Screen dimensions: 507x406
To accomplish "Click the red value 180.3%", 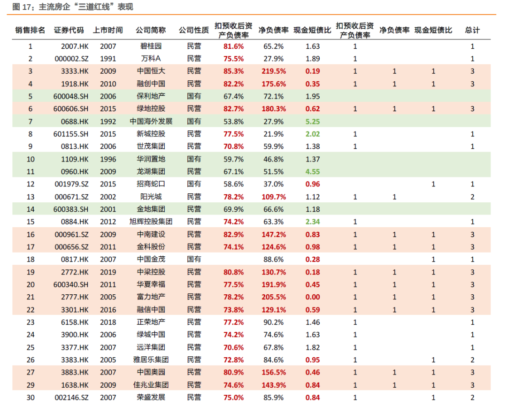I will tap(274, 109).
